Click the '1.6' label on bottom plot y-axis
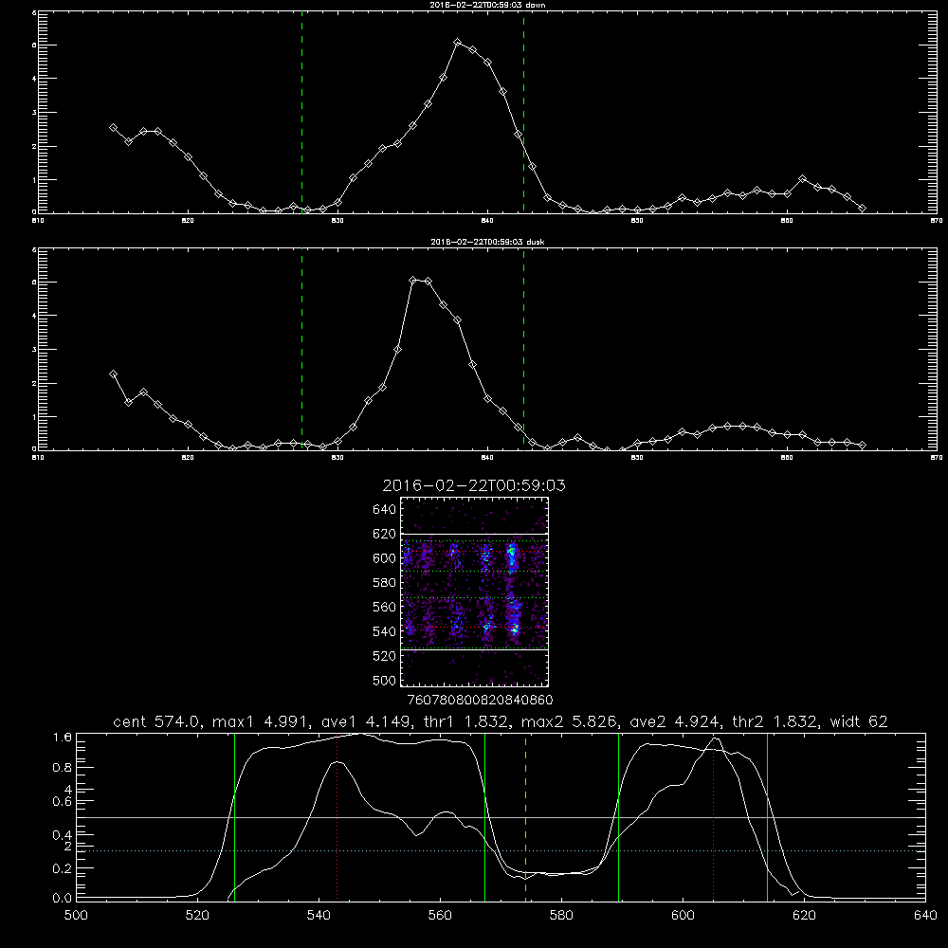This screenshot has height=948, width=948. (63, 737)
